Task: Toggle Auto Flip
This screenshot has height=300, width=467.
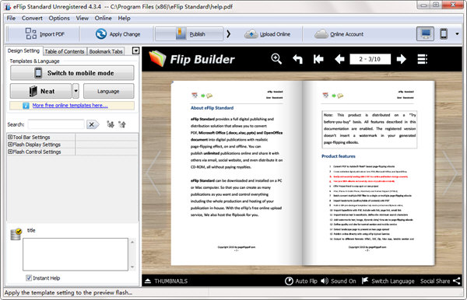Action: [301, 281]
